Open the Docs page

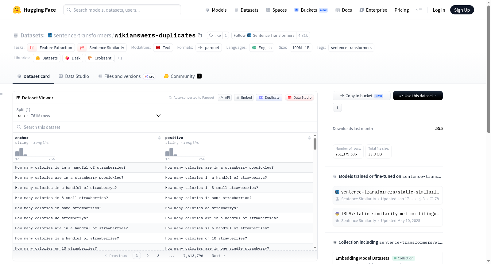point(344,10)
